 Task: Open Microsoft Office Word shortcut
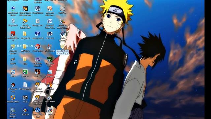[x=50, y=24]
